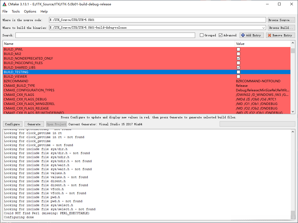Click the BZRCOMMAND-NOTFOUND value
The height and width of the screenshot is (223, 298).
tap(258, 81)
